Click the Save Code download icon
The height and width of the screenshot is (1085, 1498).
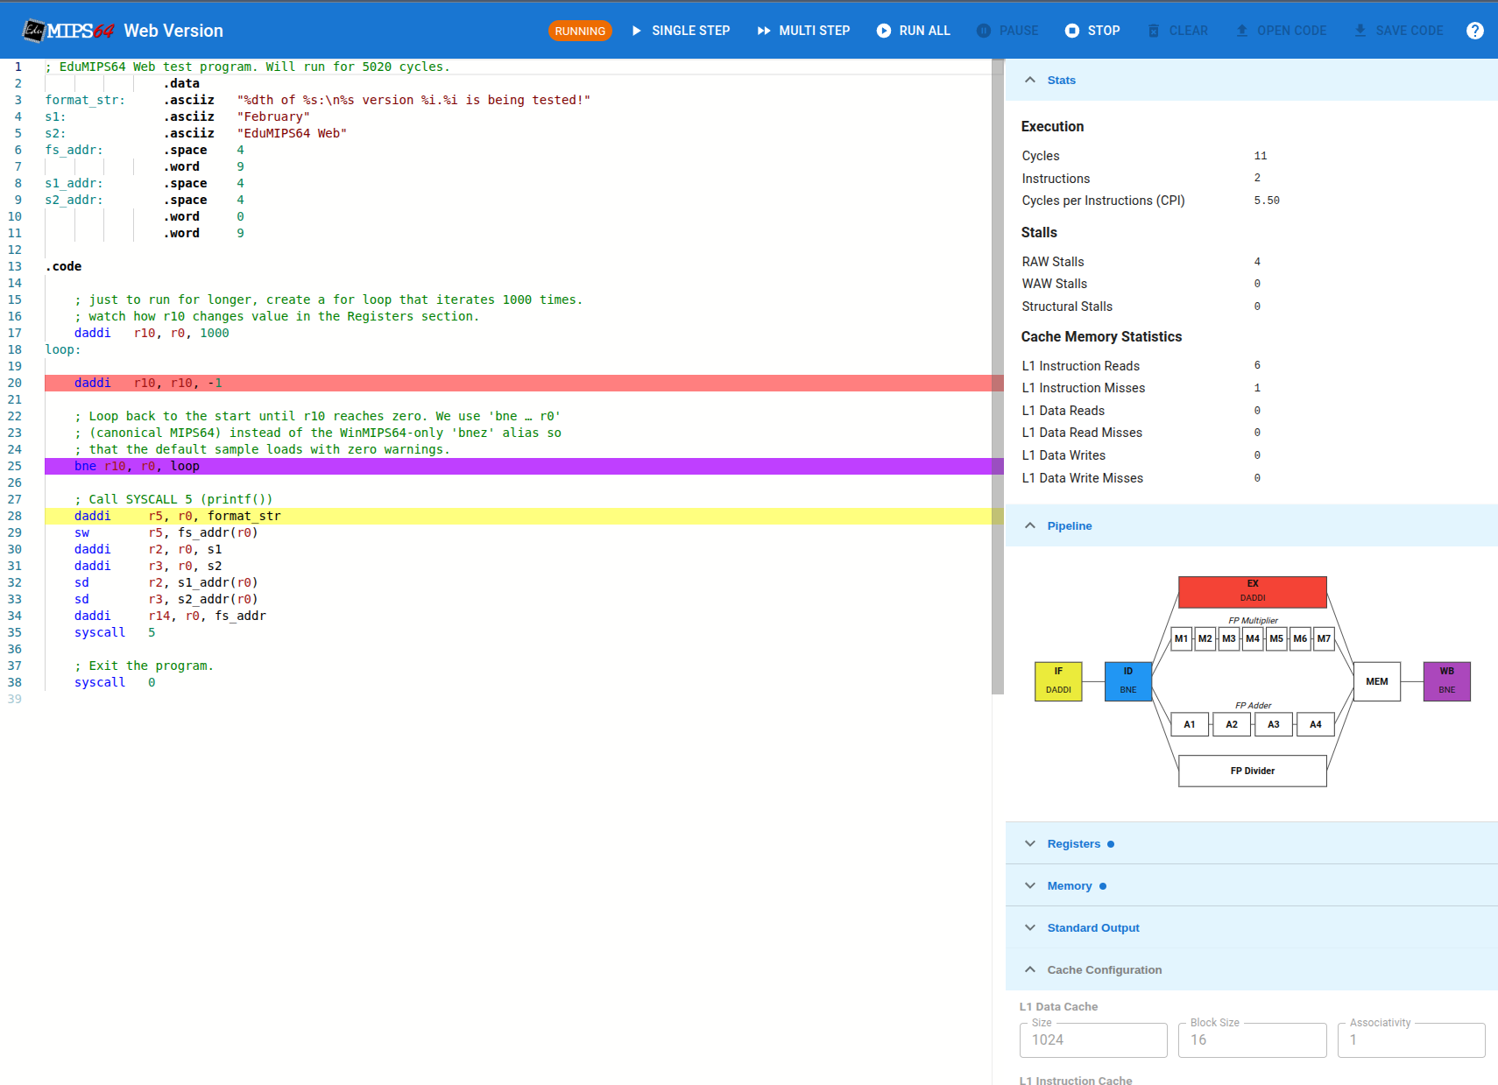click(1360, 31)
